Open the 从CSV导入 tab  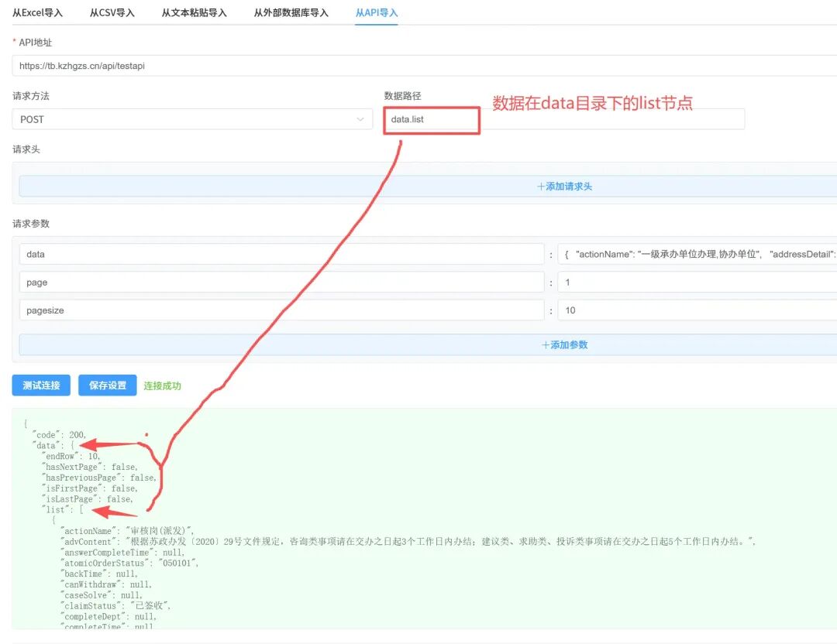pyautogui.click(x=112, y=13)
